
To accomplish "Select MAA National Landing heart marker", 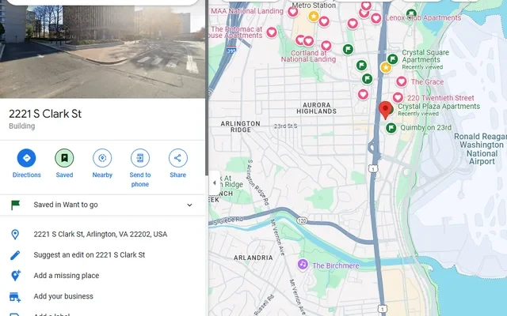I will [x=292, y=12].
